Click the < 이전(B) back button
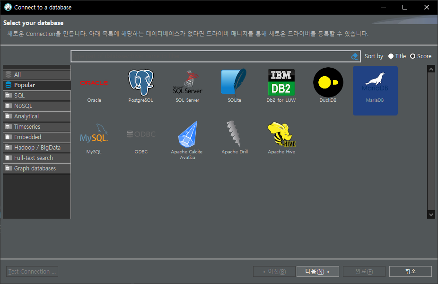The image size is (438, 284). click(x=274, y=271)
